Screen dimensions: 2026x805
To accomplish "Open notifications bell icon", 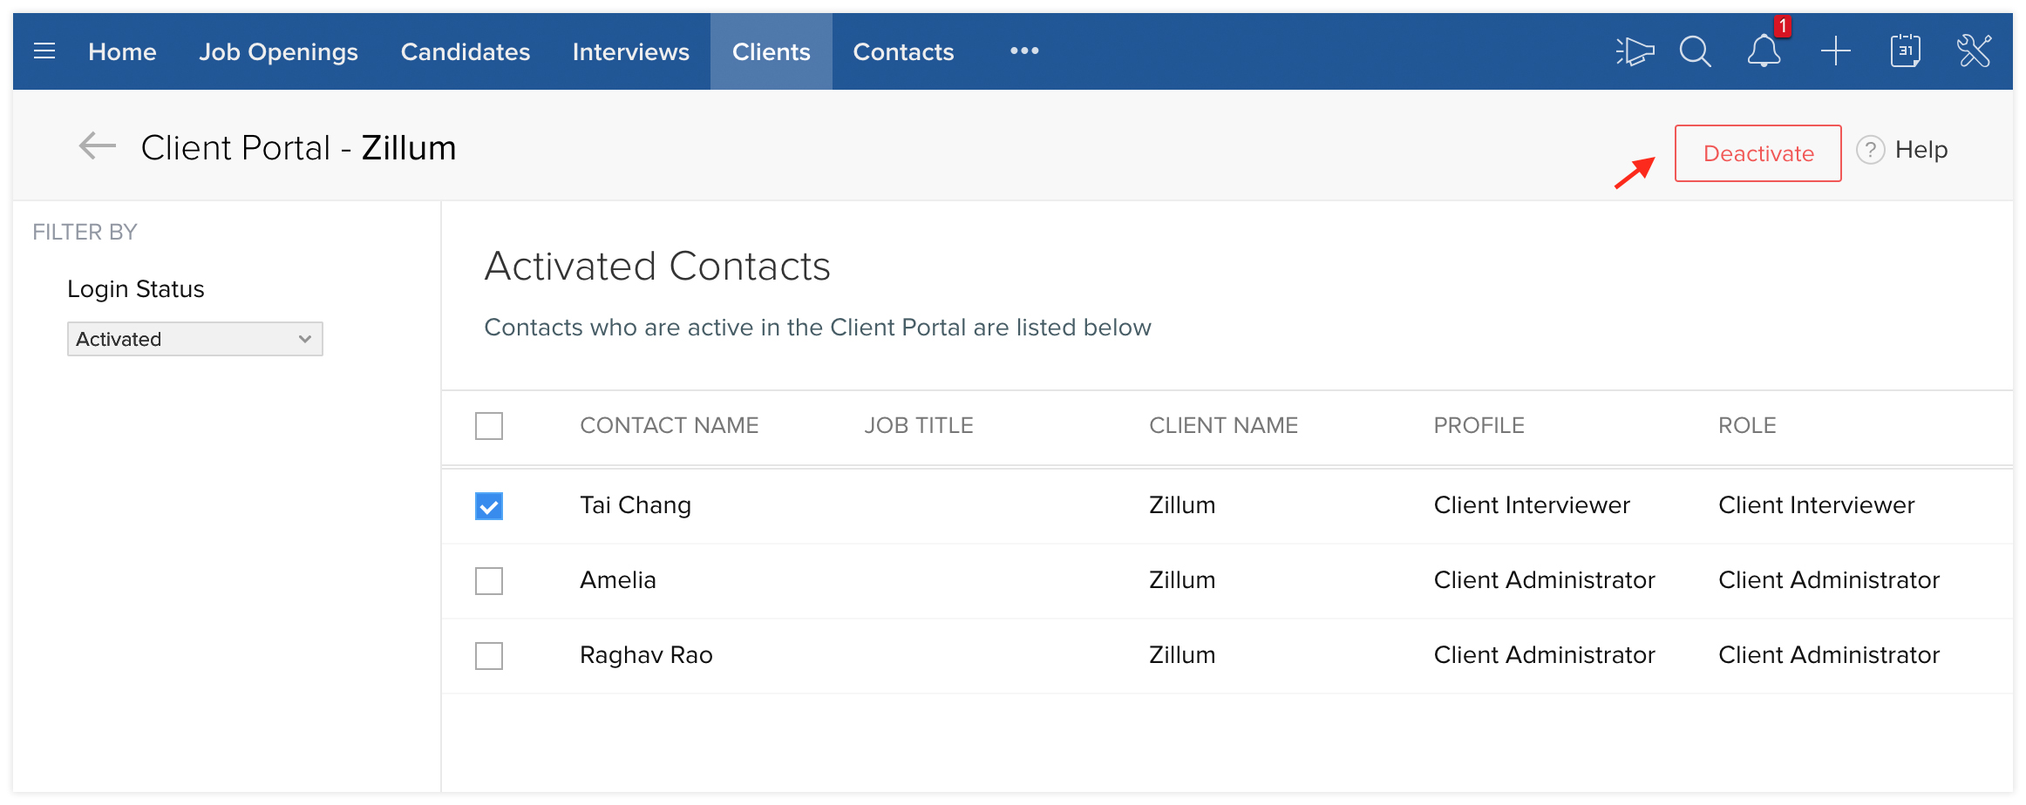I will (x=1764, y=51).
